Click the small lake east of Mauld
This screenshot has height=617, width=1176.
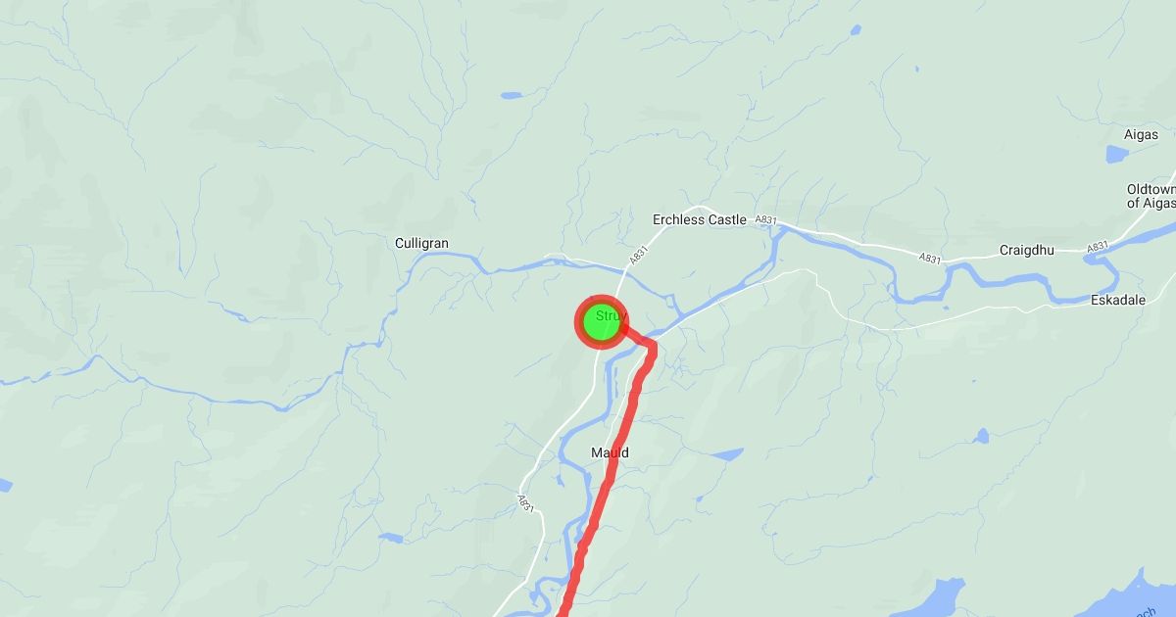(x=727, y=454)
